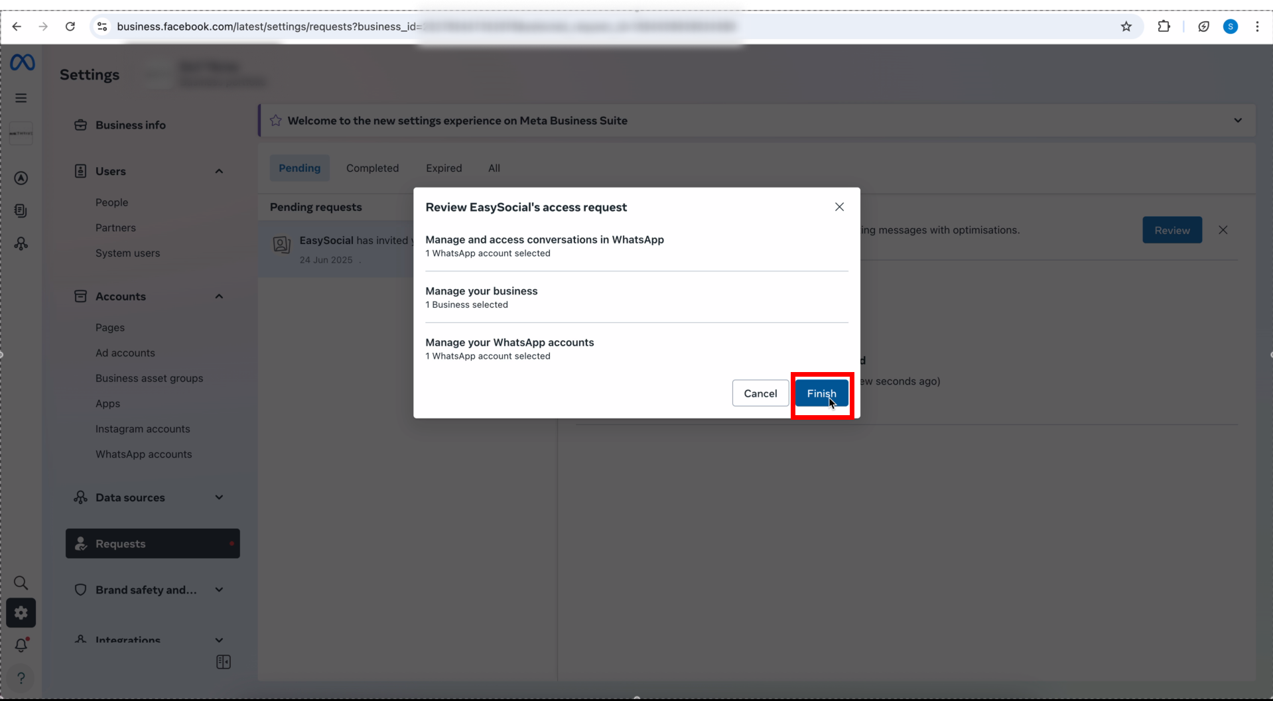This screenshot has height=701, width=1273.
Task: Click the Review button
Action: 1172,230
